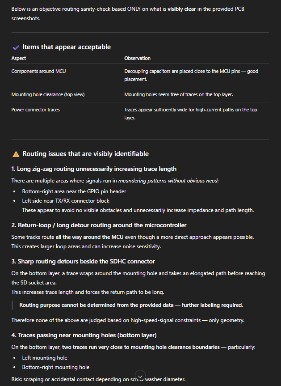Click the "Left side near TX/RX connector block" bullet
The image size is (281, 386).
pyautogui.click(x=66, y=201)
